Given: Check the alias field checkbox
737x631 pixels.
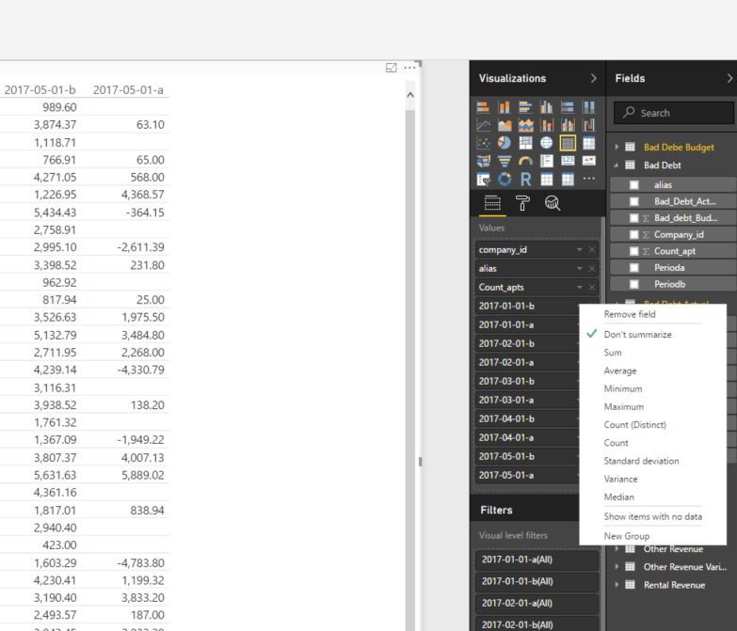Looking at the screenshot, I should (x=634, y=185).
